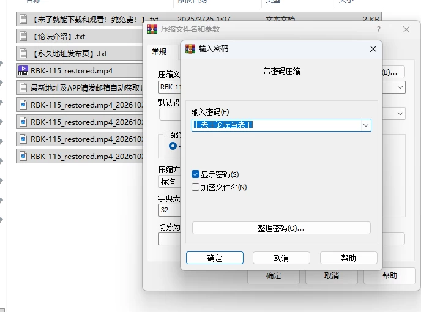421x312 pixels.
Task: Click the 整理密码(O)... button
Action: click(x=281, y=228)
